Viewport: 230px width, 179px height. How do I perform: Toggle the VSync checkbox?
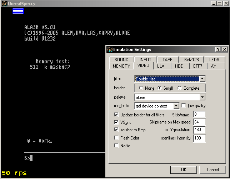pyautogui.click(x=116, y=122)
